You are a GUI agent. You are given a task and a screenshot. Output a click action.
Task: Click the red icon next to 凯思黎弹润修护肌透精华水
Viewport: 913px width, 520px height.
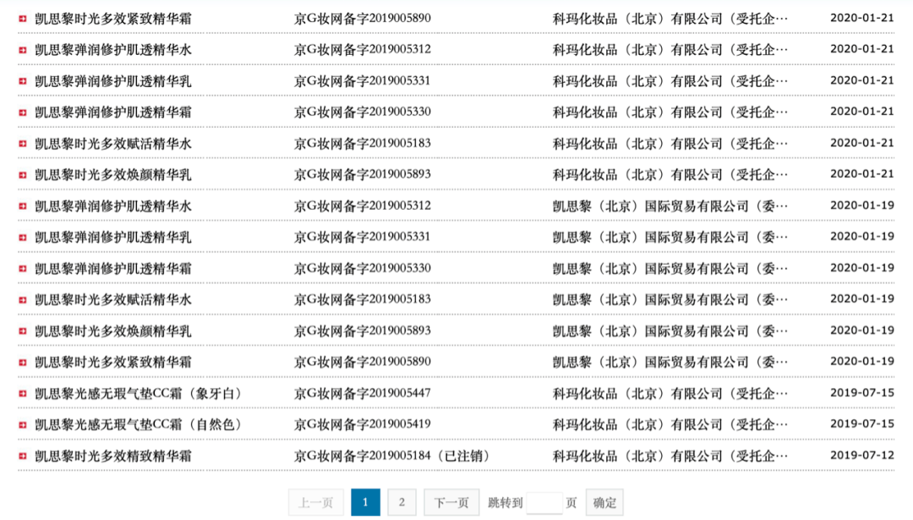click(21, 49)
